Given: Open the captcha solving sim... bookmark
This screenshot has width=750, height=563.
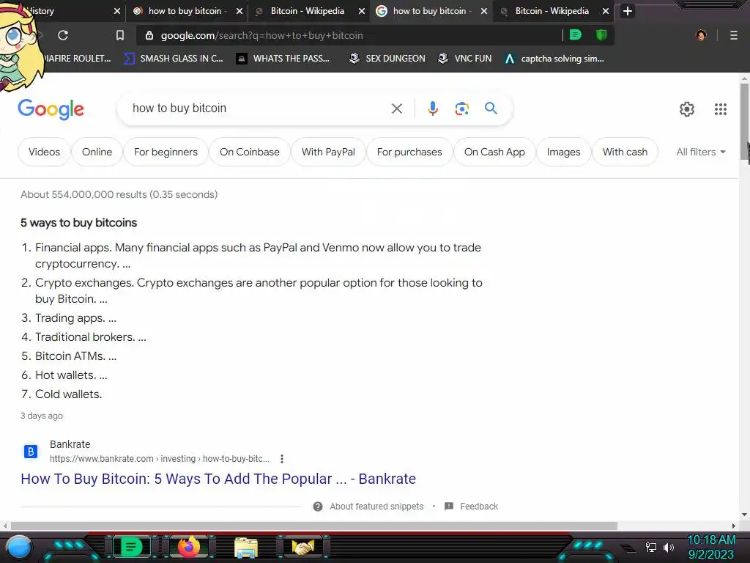Looking at the screenshot, I should (555, 59).
